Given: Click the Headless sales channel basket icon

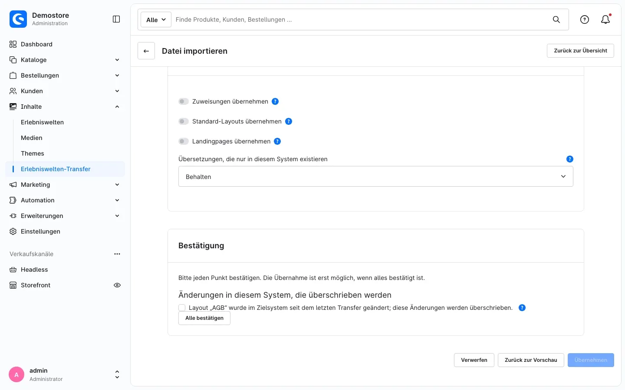Looking at the screenshot, I should click(13, 270).
